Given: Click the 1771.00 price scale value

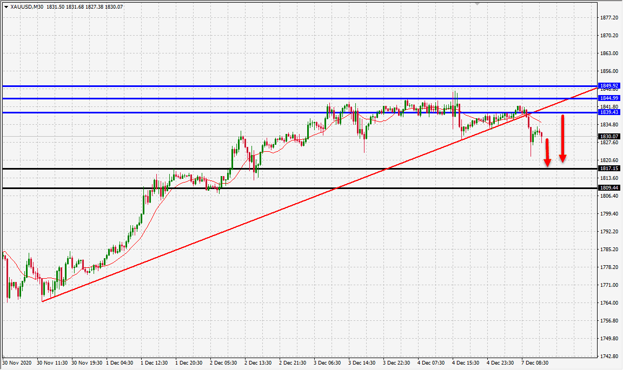Looking at the screenshot, I should pyautogui.click(x=609, y=285).
